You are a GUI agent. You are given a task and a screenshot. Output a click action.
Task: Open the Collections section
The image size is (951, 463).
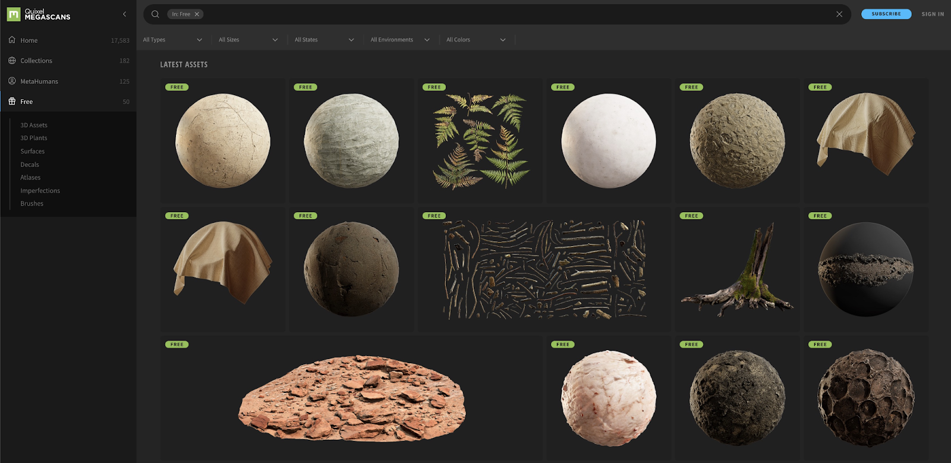click(68, 61)
